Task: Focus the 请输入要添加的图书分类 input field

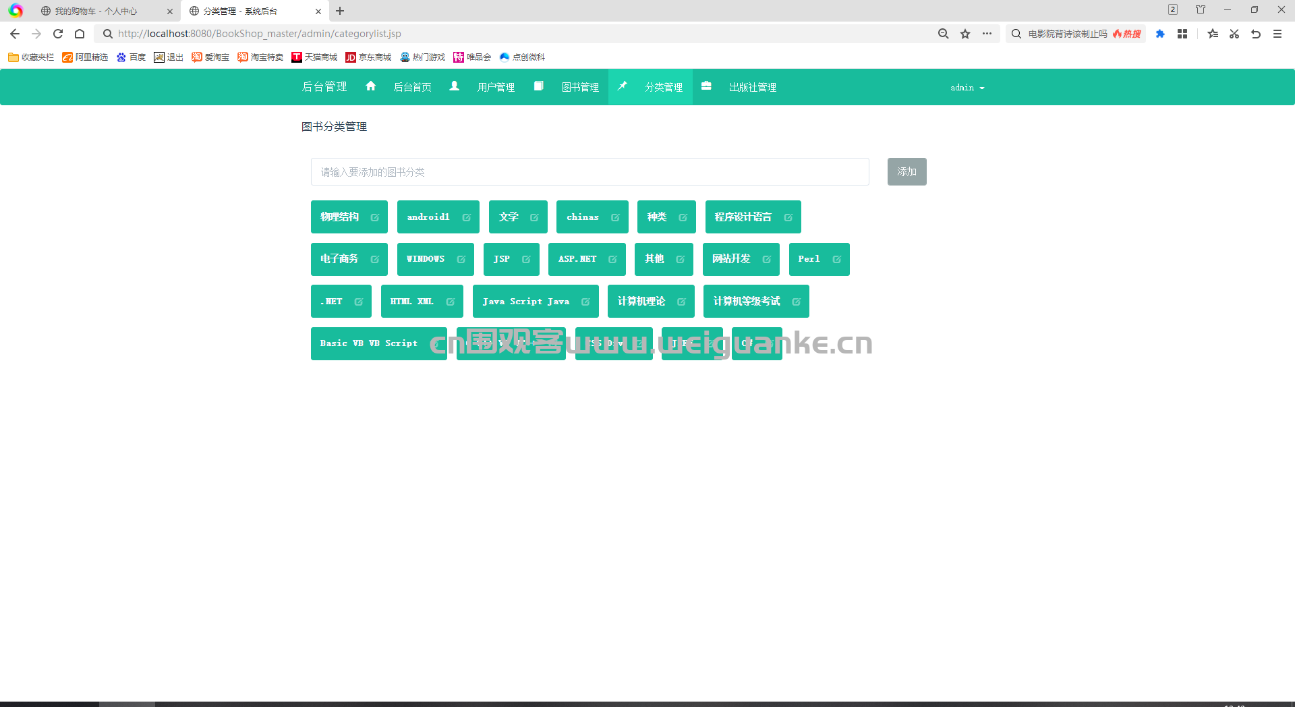Action: 589,172
